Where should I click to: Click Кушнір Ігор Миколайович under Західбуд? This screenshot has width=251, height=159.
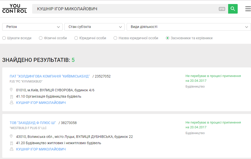pos(41,149)
